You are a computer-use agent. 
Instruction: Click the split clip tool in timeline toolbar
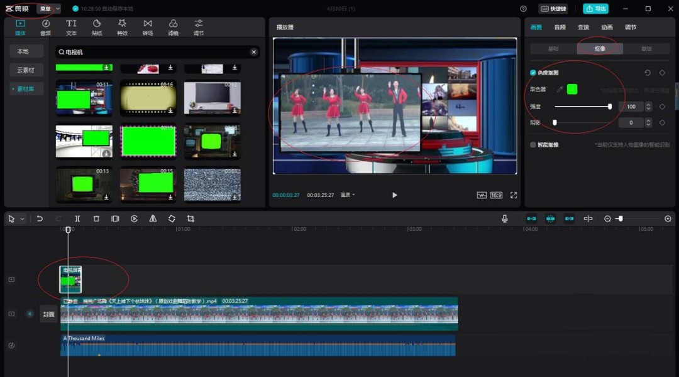click(77, 219)
